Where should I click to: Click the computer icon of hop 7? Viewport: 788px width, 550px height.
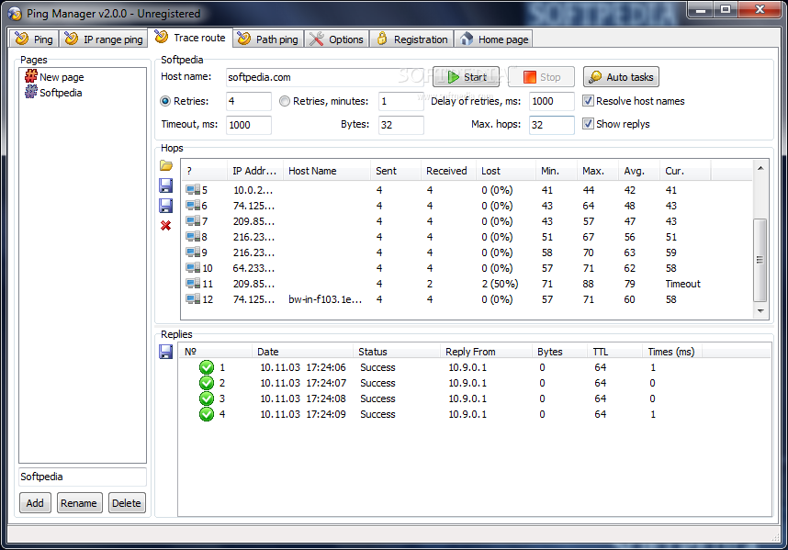(x=193, y=221)
